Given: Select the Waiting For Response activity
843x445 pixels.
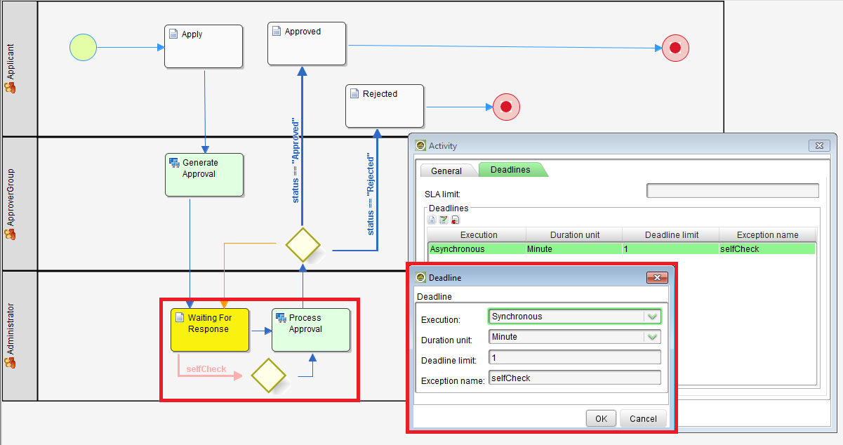Looking at the screenshot, I should pyautogui.click(x=210, y=329).
